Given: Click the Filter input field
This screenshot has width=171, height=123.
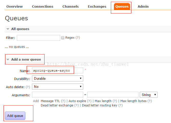Looking at the screenshot, I should pyautogui.click(x=38, y=38).
